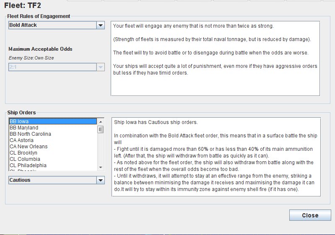Click the Close button
This screenshot has width=335, height=235.
[x=310, y=215]
